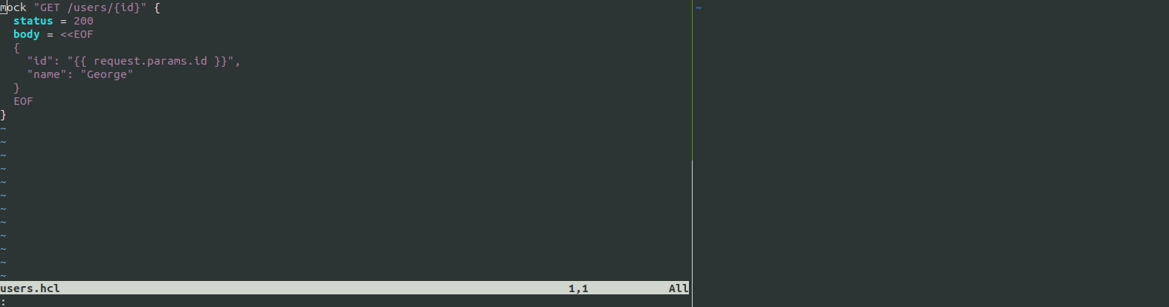This screenshot has height=307, width=1169.
Task: Click the 1,1 cursor position indicator
Action: coord(578,288)
